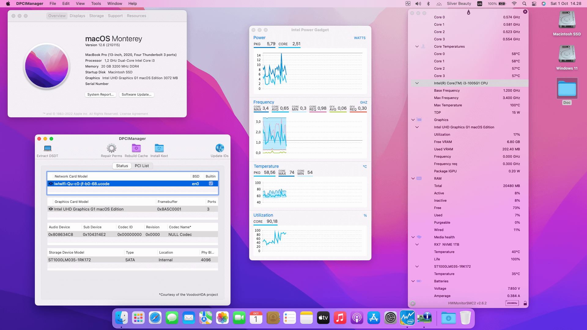The height and width of the screenshot is (330, 587).
Task: Toggle WATTS unit in Power section
Action: click(360, 38)
